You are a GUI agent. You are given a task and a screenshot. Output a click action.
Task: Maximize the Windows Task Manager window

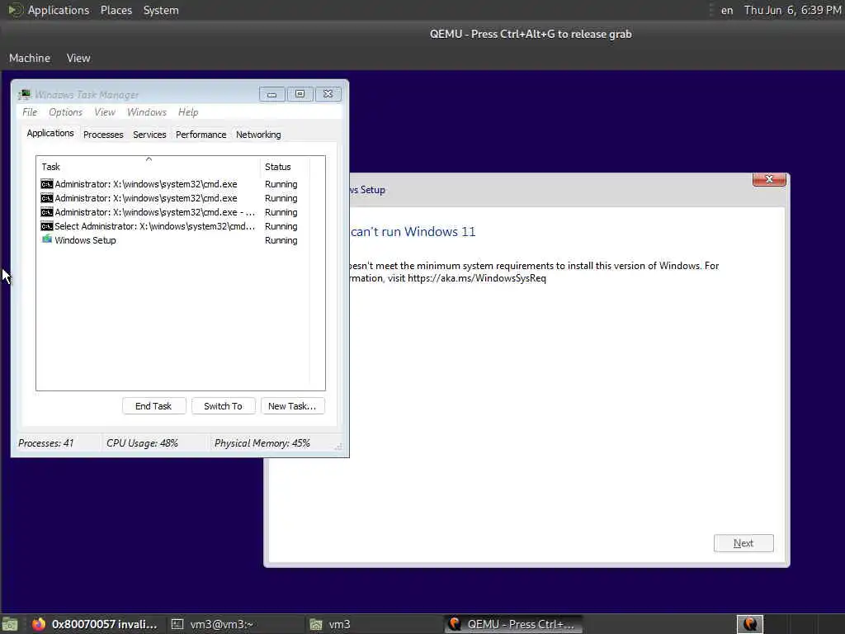click(x=300, y=94)
